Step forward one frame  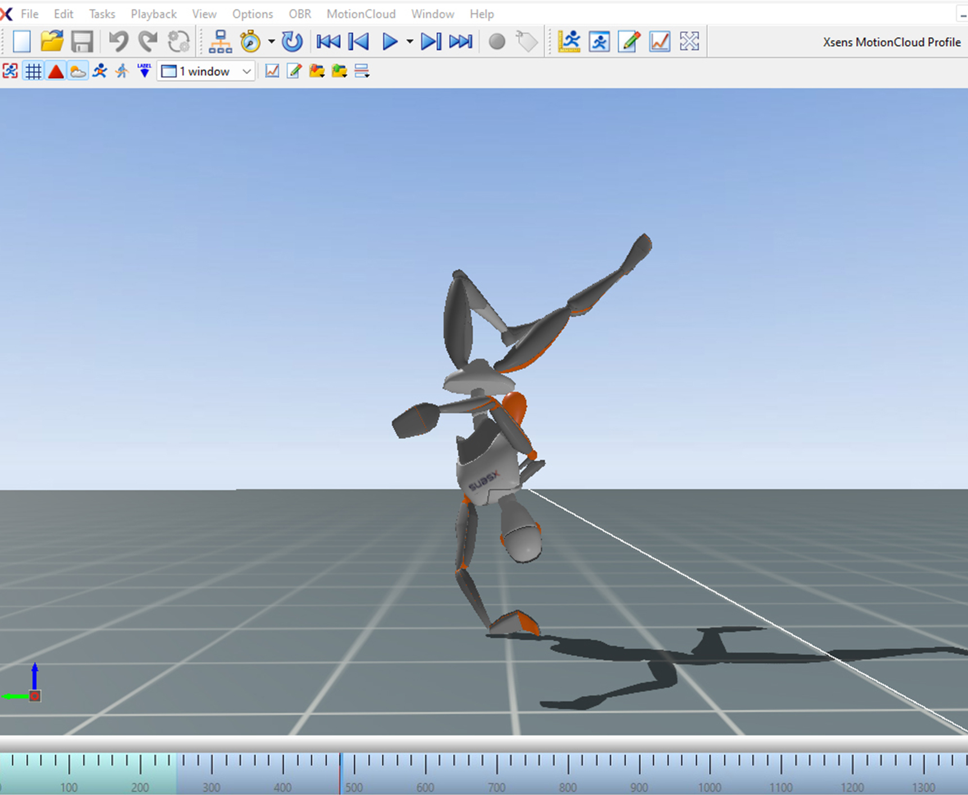[431, 42]
